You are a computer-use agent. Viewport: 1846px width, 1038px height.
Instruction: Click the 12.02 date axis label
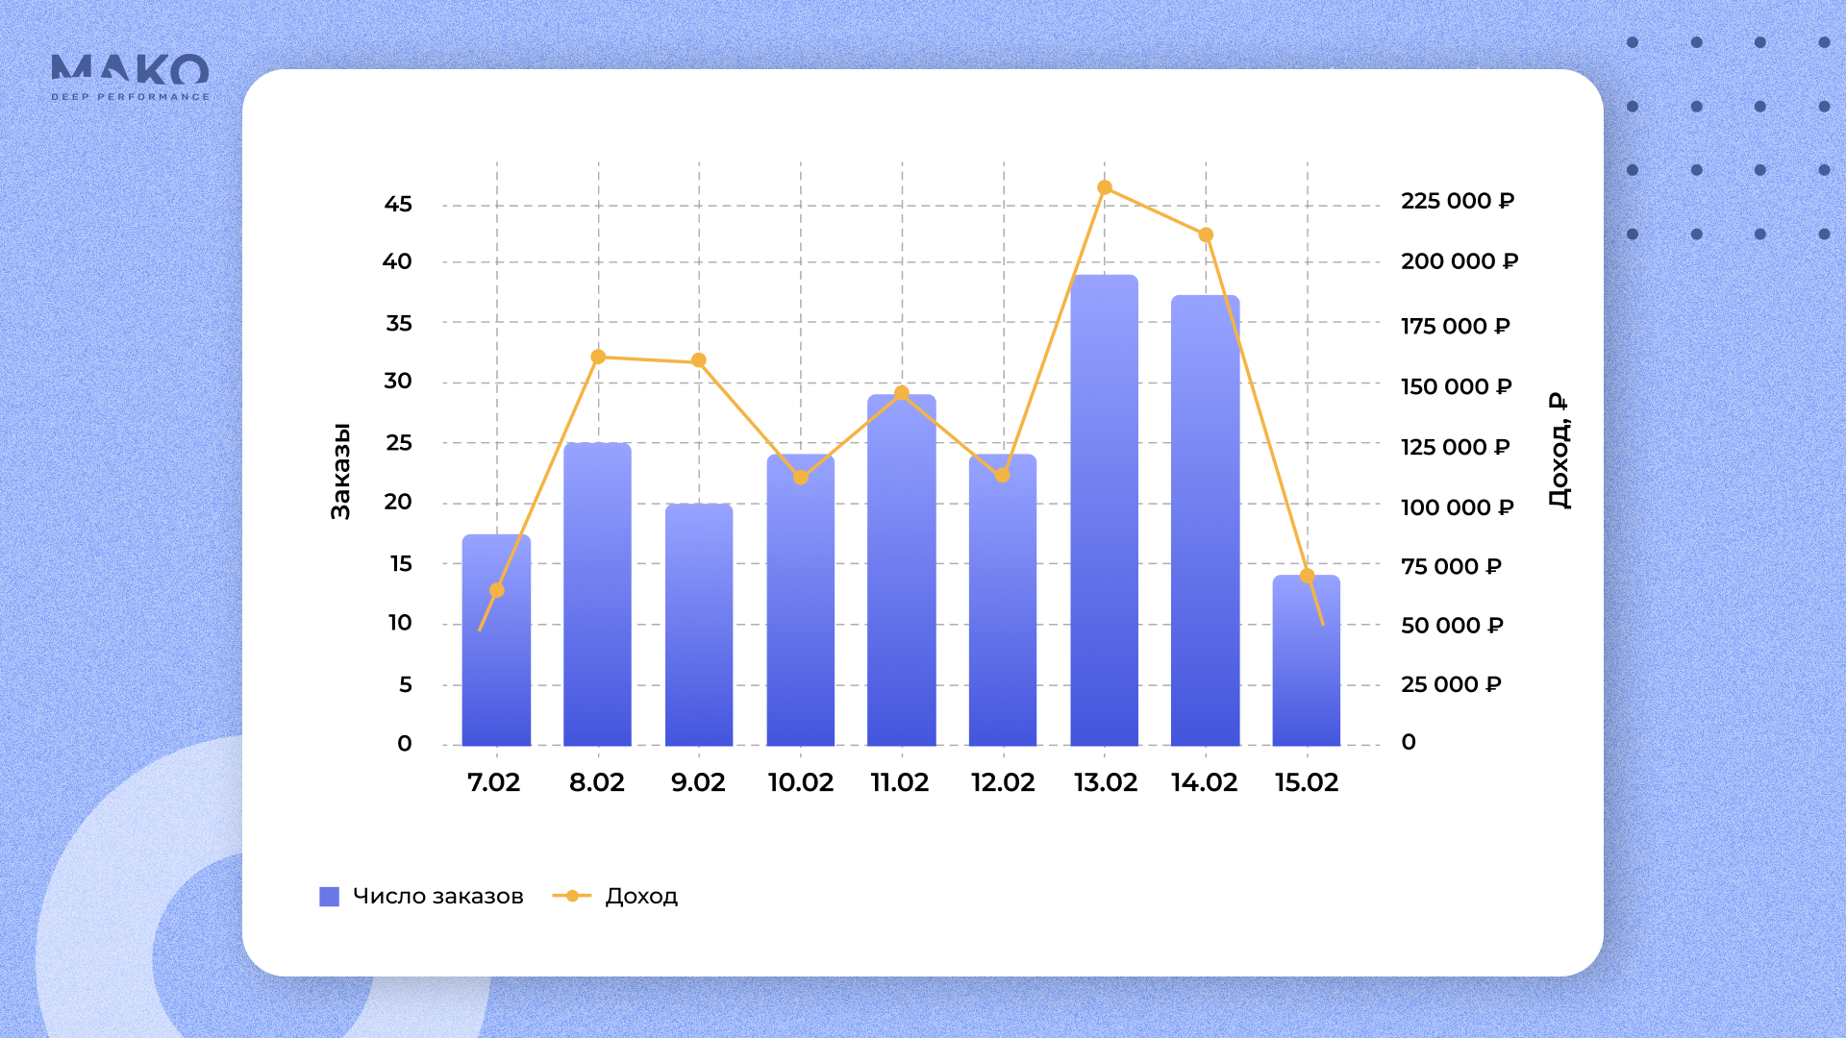(1003, 782)
